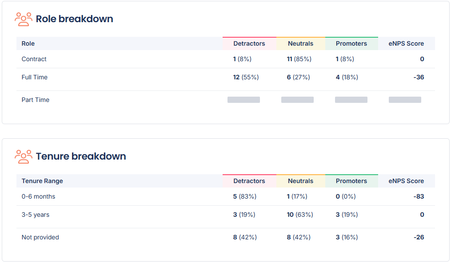
Task: Select Detractors header in Tenure breakdown table
Action: (249, 181)
